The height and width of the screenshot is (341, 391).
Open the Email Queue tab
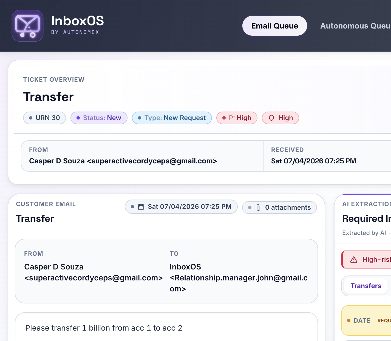(274, 26)
